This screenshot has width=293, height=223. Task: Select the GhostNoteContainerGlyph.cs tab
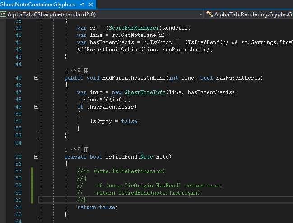click(37, 5)
